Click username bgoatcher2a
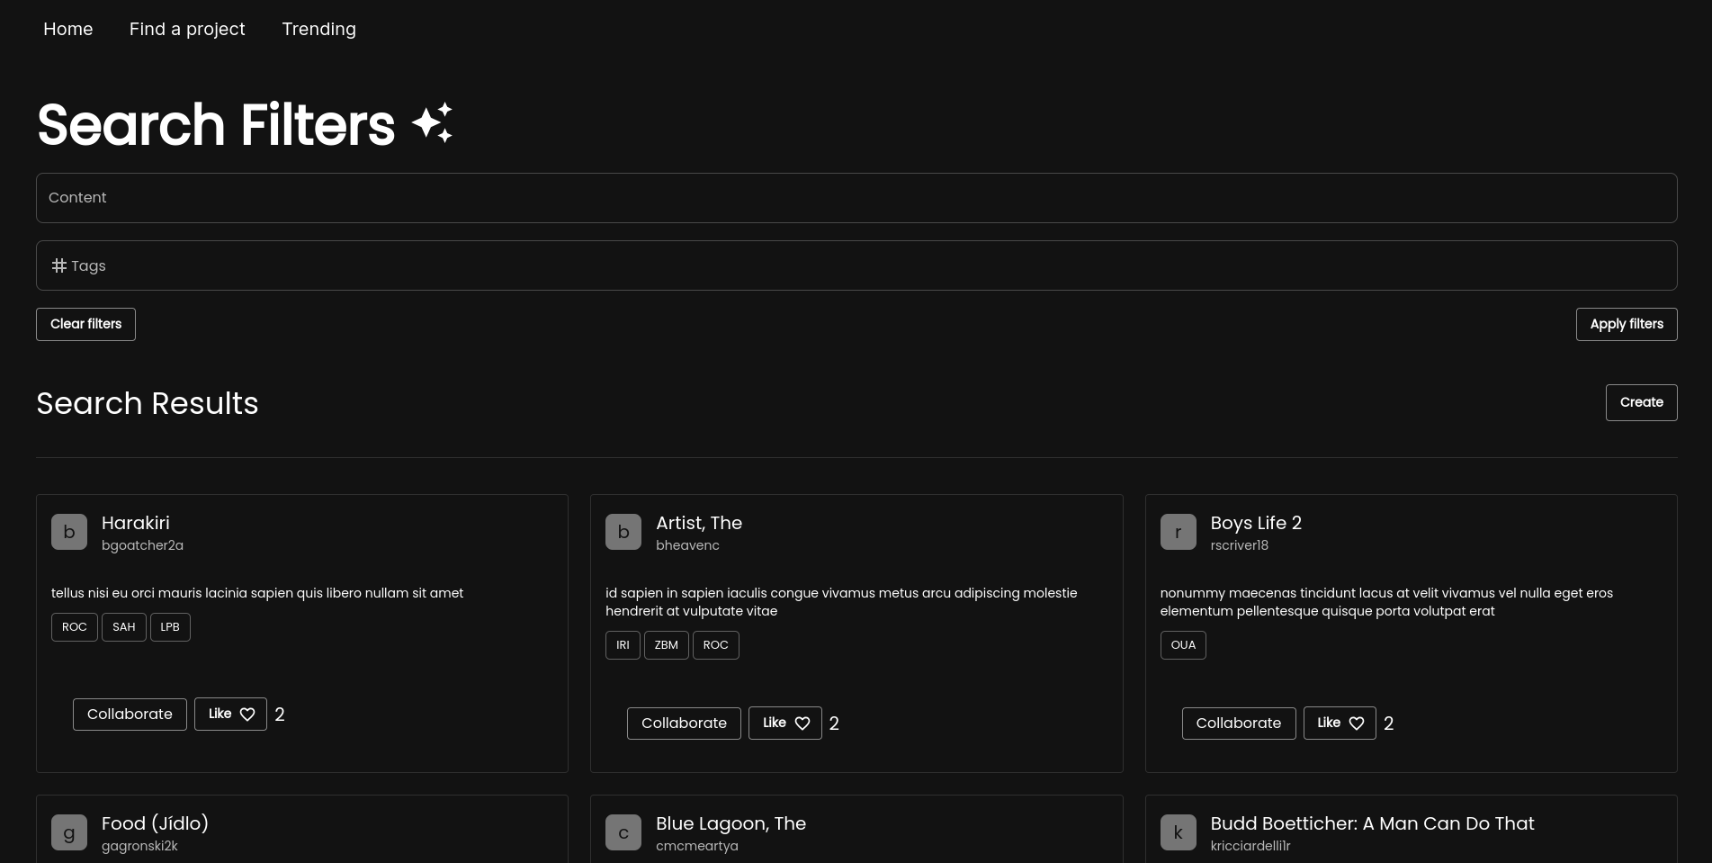1712x863 pixels. click(x=142, y=545)
